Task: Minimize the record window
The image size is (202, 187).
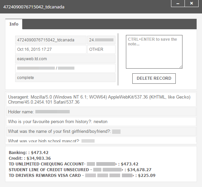Action: click(x=178, y=3)
